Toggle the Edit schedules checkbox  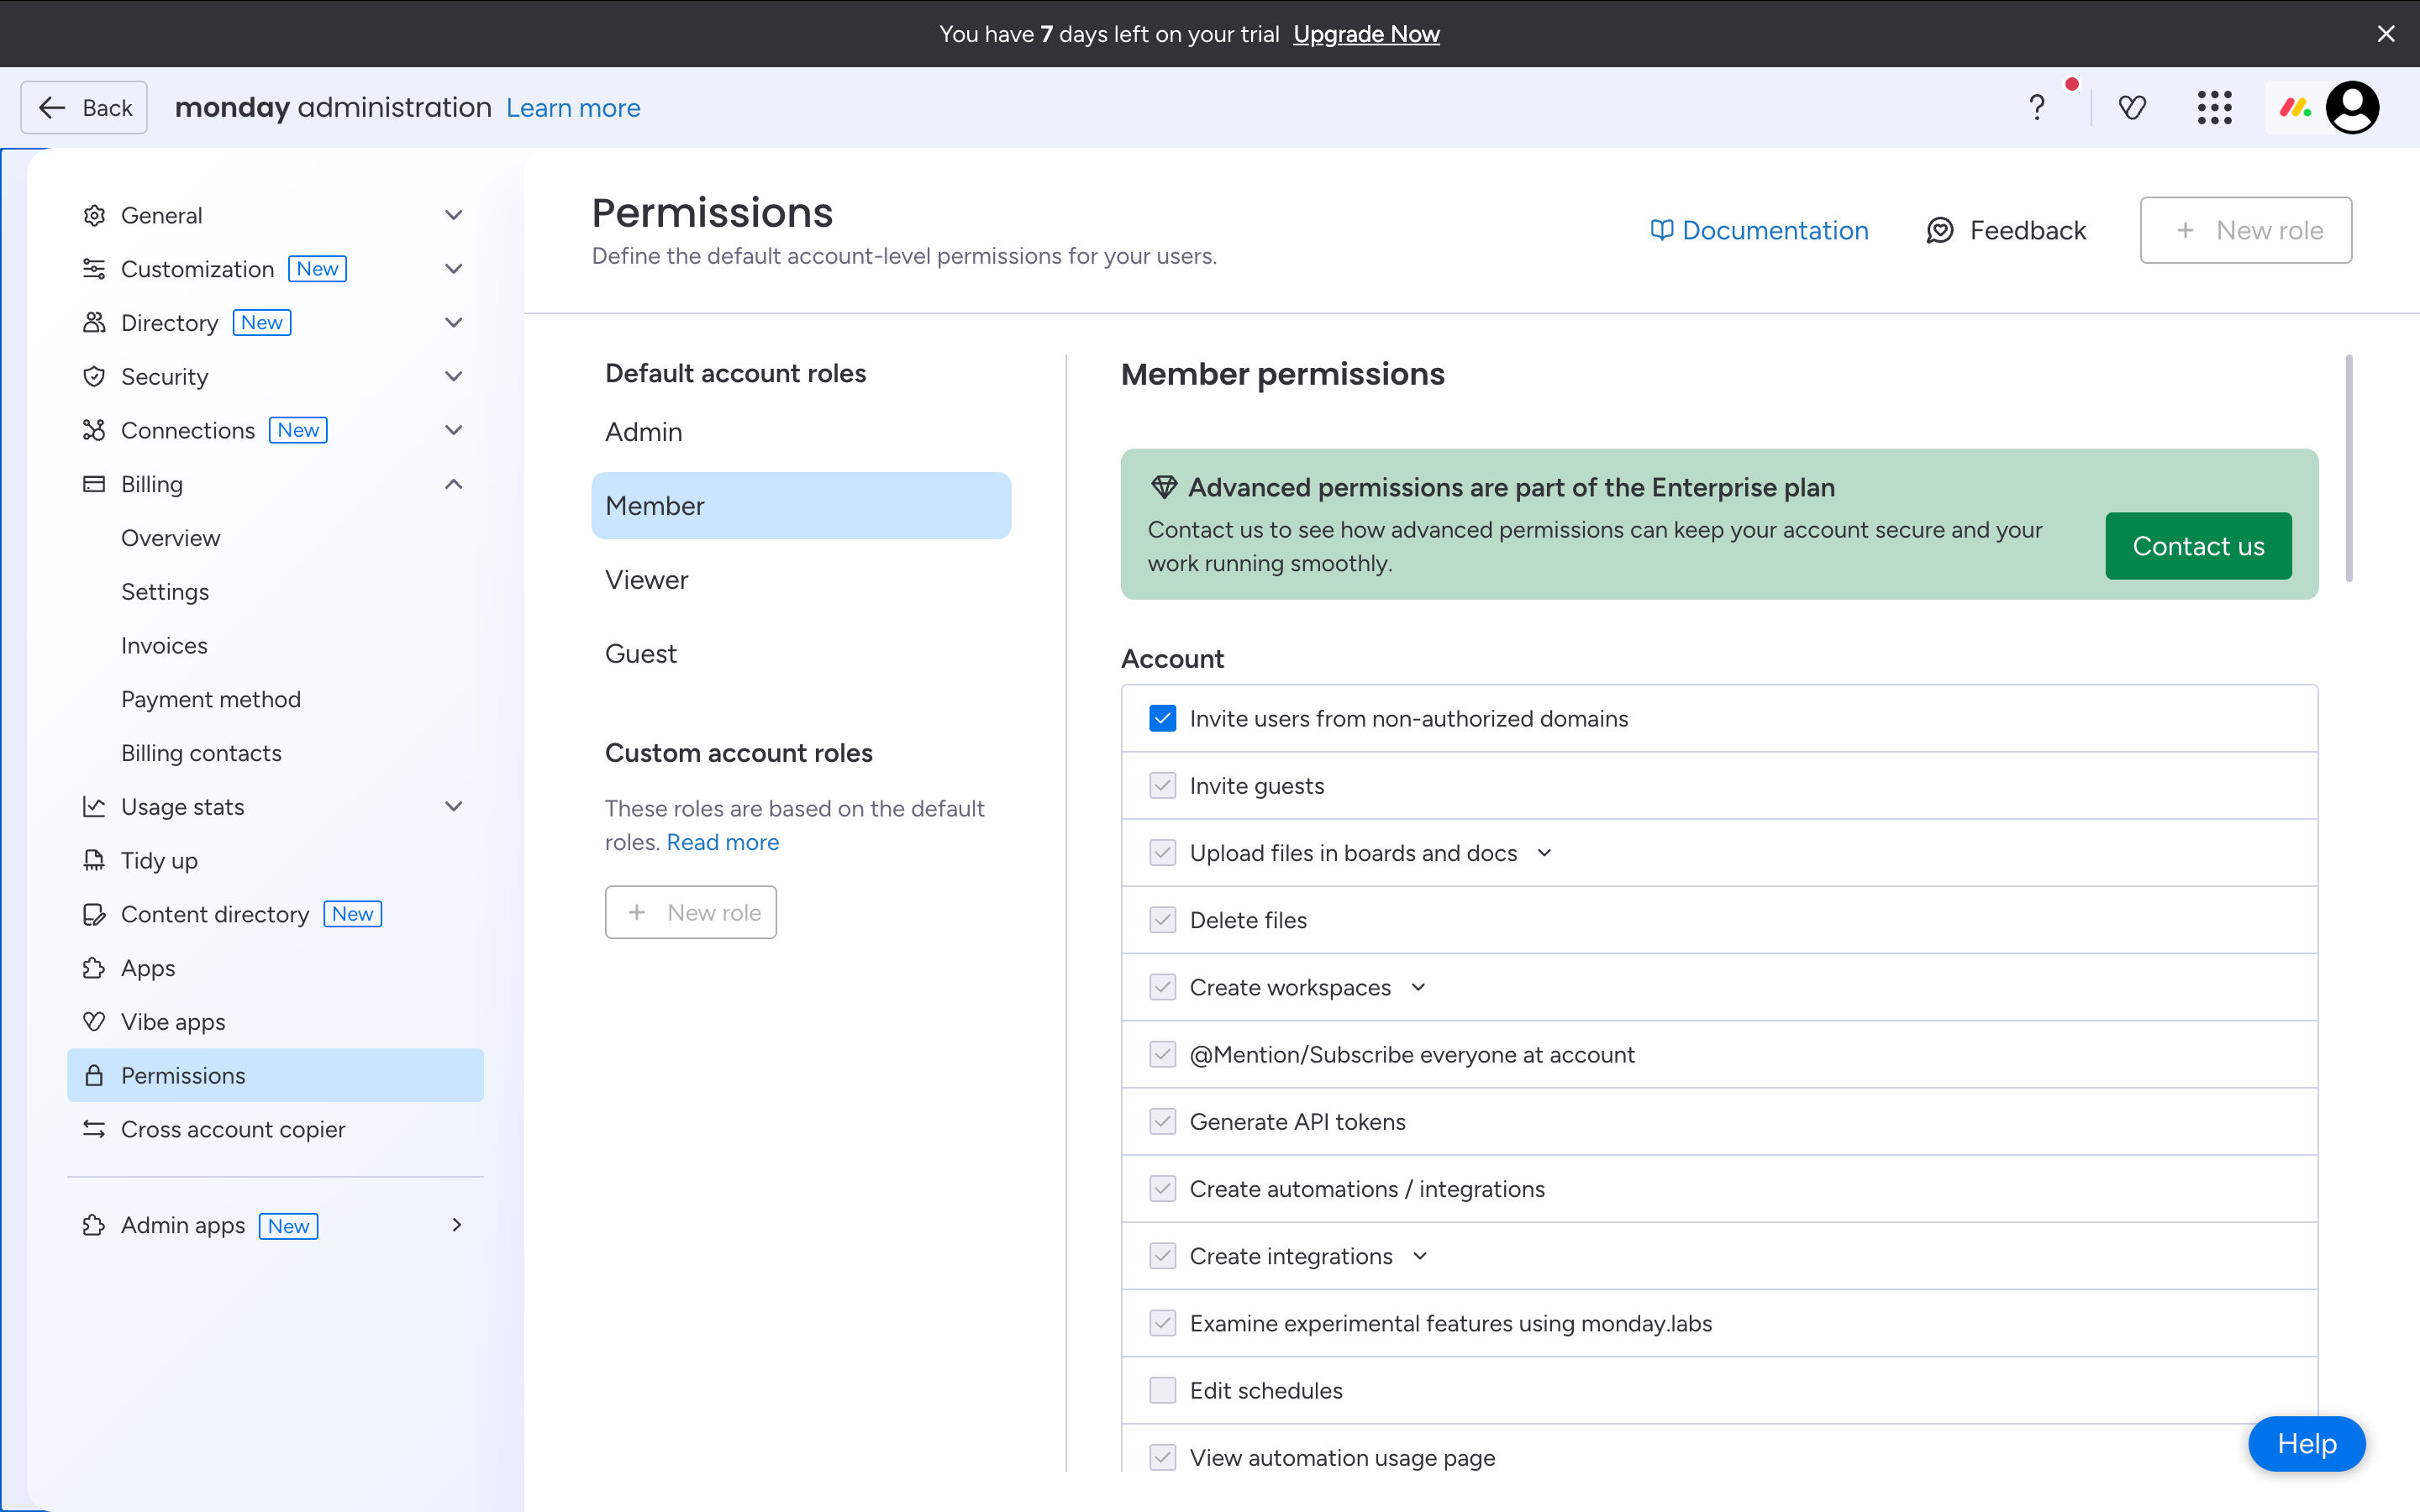(x=1162, y=1390)
